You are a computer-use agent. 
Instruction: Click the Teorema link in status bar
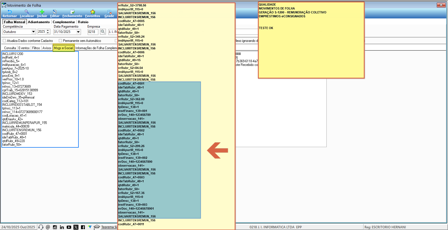pos(109,227)
